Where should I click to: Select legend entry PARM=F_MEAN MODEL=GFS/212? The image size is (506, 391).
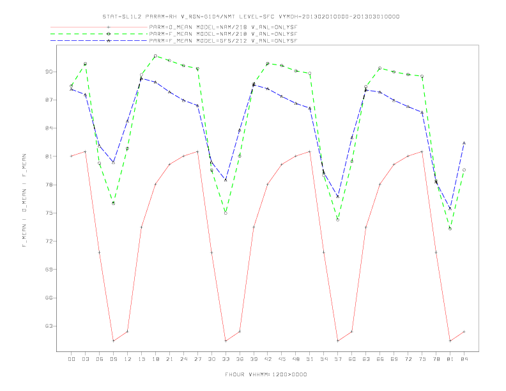coord(223,41)
